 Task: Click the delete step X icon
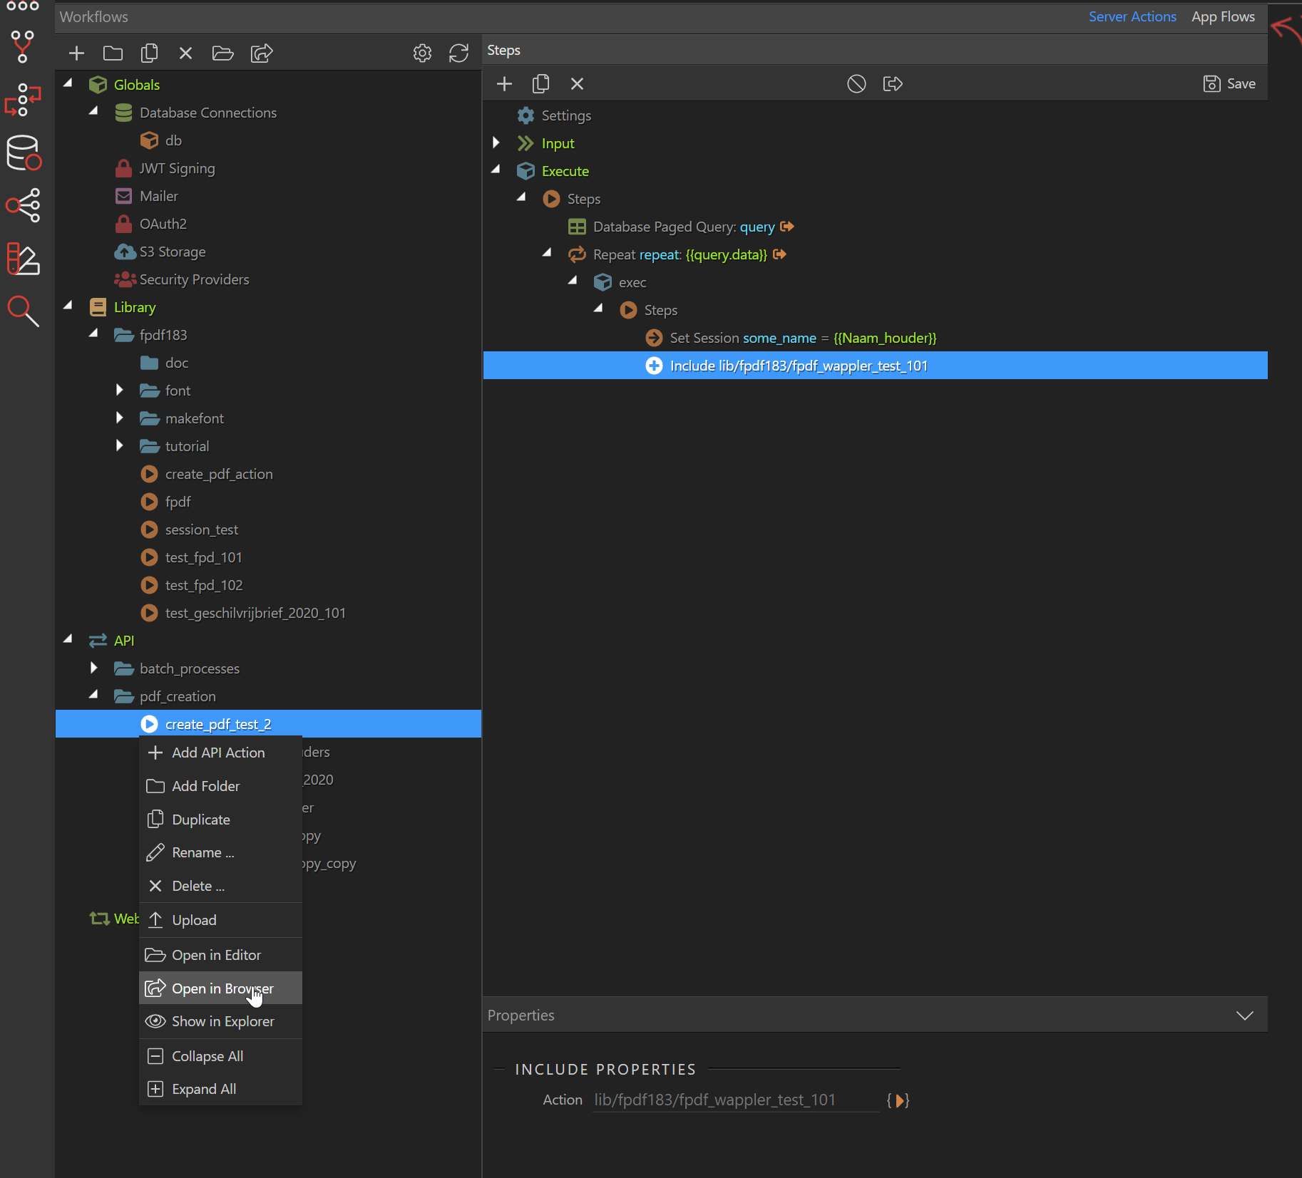click(x=577, y=84)
